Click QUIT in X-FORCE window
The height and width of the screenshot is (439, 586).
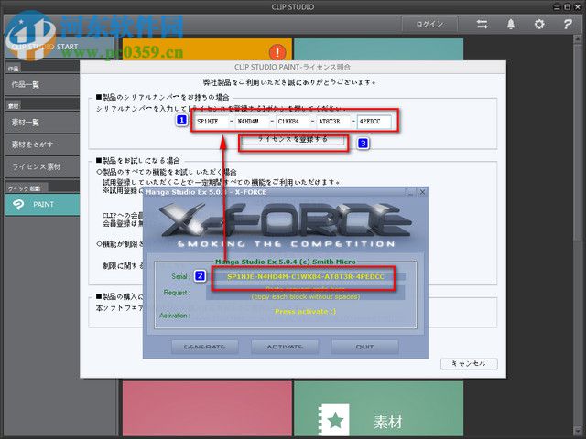(364, 347)
